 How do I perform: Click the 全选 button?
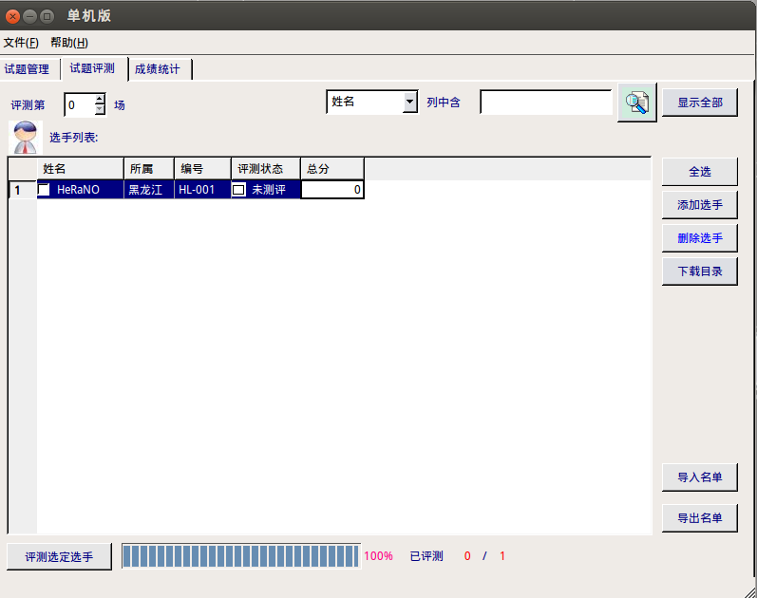[699, 172]
